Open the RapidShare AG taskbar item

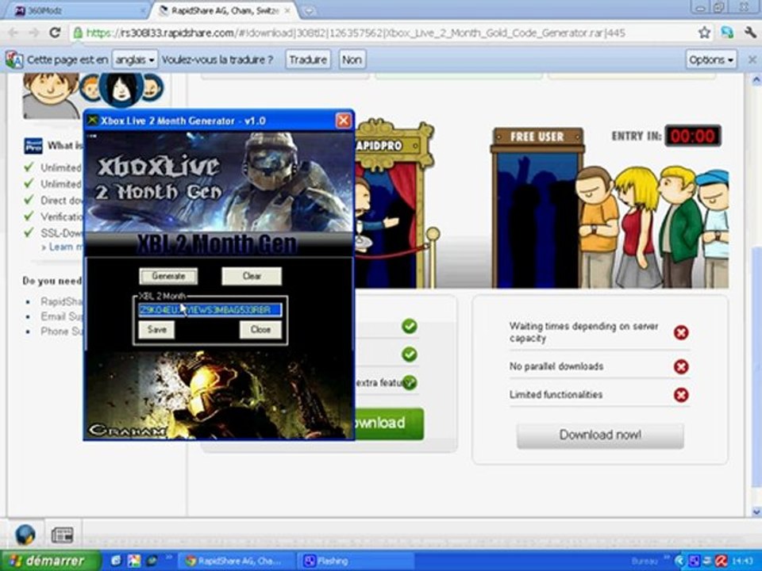pos(237,561)
